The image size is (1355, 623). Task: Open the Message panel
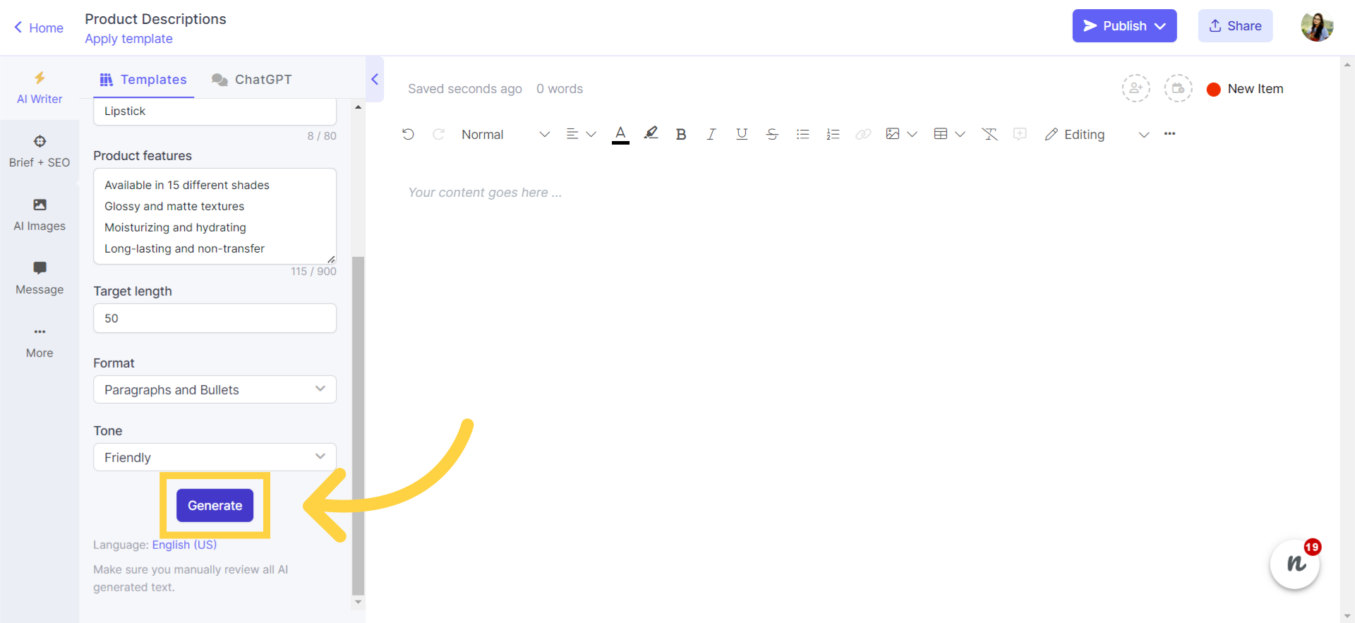(x=40, y=279)
